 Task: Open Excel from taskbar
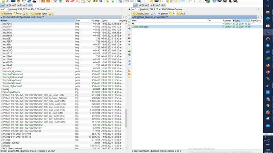coord(268,59)
